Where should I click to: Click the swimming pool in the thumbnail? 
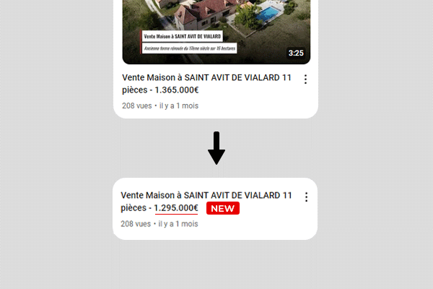coord(267,13)
